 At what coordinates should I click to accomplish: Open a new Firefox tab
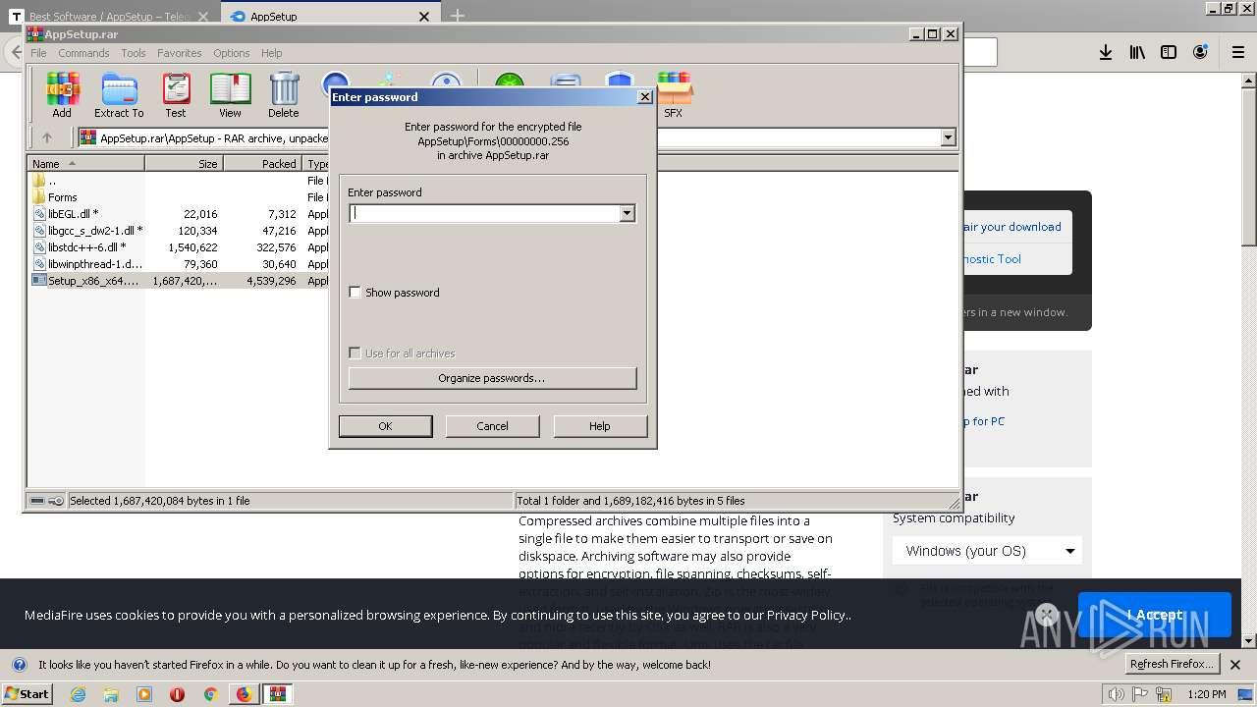458,16
